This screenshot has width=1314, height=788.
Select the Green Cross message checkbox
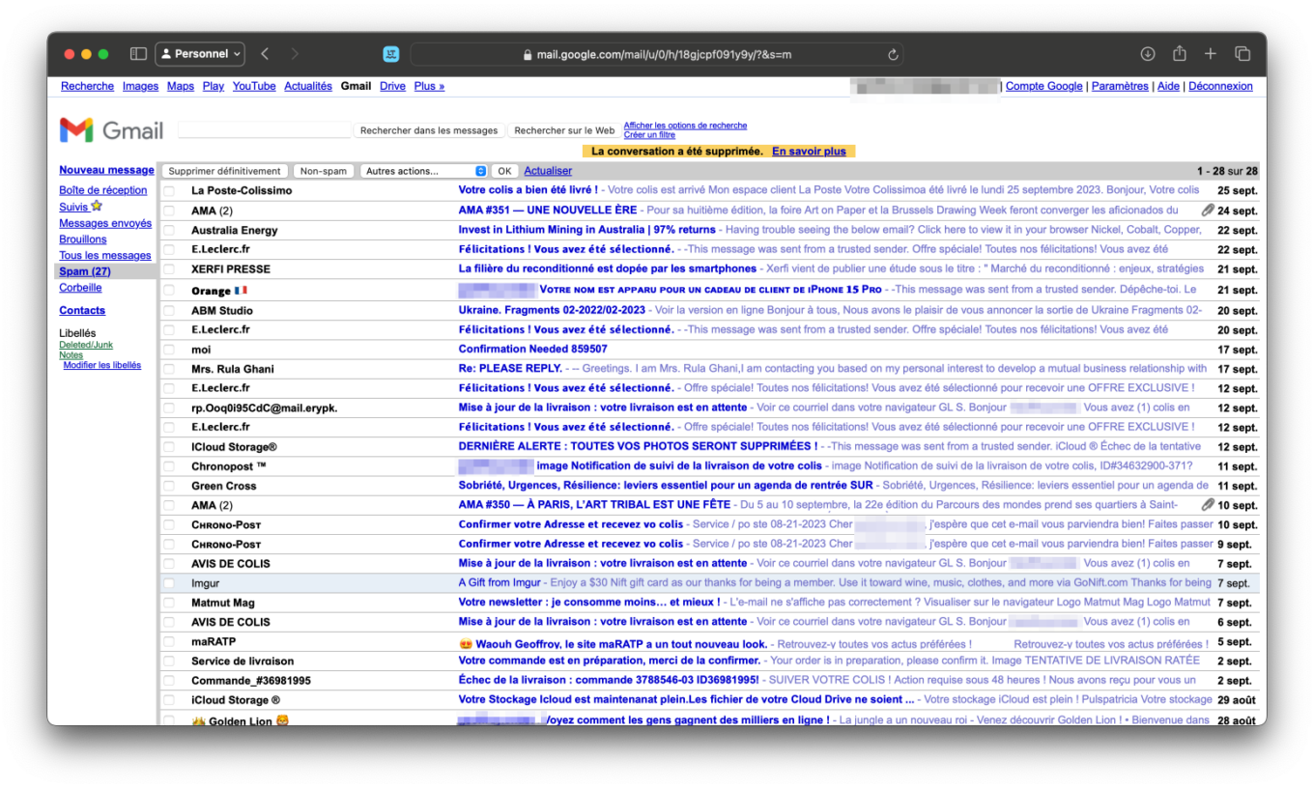[x=169, y=486]
